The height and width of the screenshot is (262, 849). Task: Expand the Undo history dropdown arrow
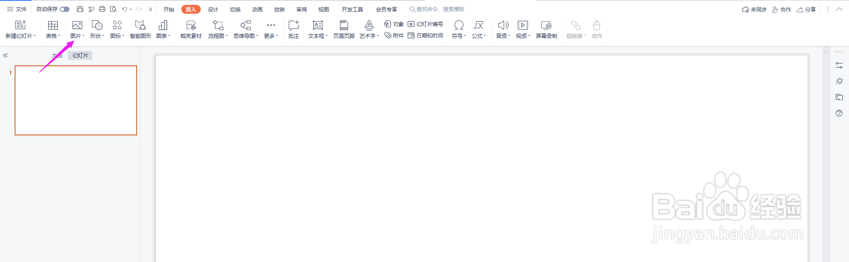pos(131,9)
